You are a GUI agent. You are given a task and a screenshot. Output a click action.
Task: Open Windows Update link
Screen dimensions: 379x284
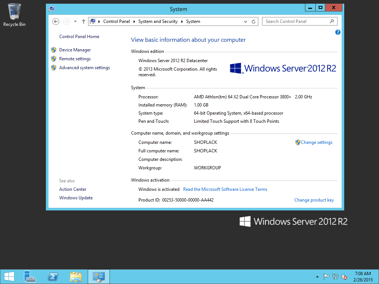[x=76, y=198]
